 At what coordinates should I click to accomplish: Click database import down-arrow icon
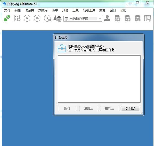[x=118, y=18]
